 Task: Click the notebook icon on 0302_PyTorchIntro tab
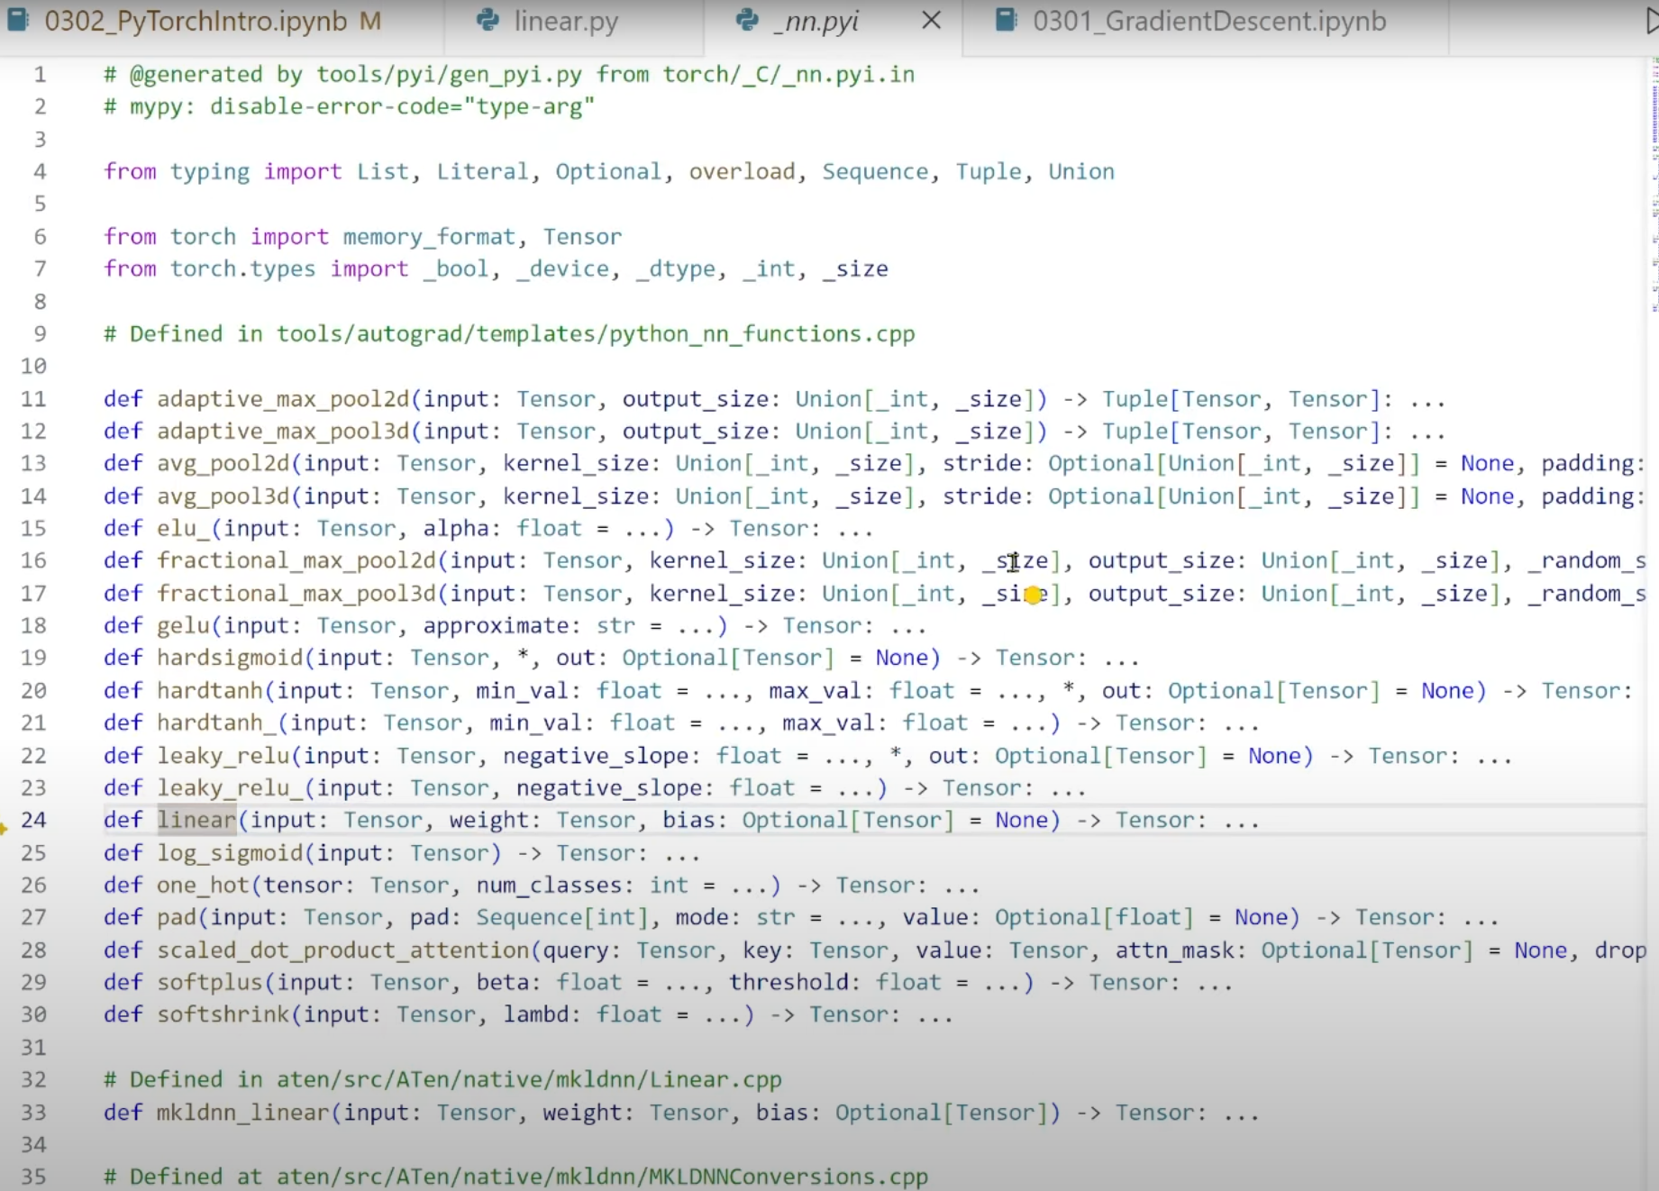click(17, 20)
